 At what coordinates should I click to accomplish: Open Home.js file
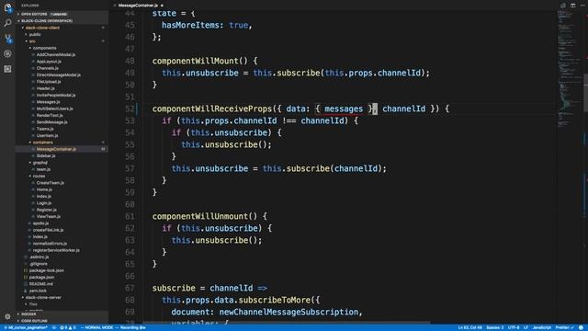click(44, 190)
